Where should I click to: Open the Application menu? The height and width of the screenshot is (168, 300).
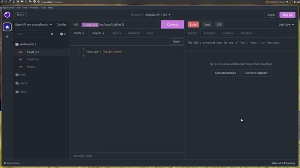(x=8, y=7)
